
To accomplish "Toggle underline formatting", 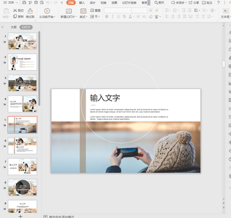I will [118, 17].
